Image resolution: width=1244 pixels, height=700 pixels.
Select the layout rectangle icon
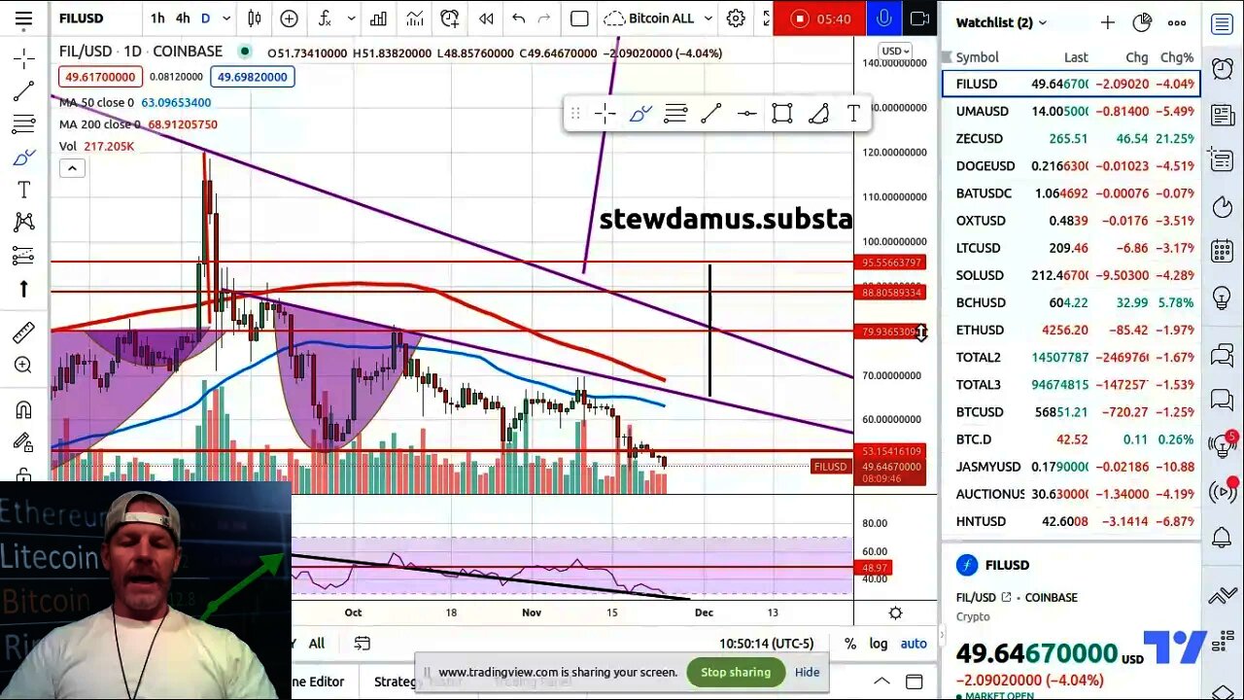(579, 18)
